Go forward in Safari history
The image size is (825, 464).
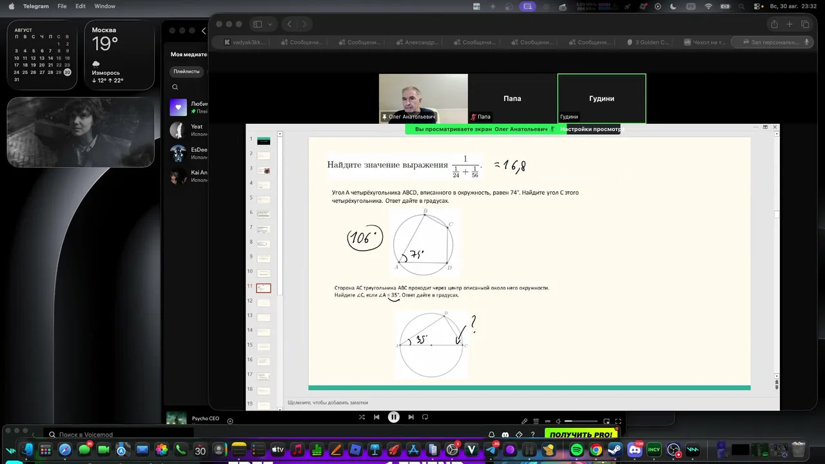[x=304, y=24]
